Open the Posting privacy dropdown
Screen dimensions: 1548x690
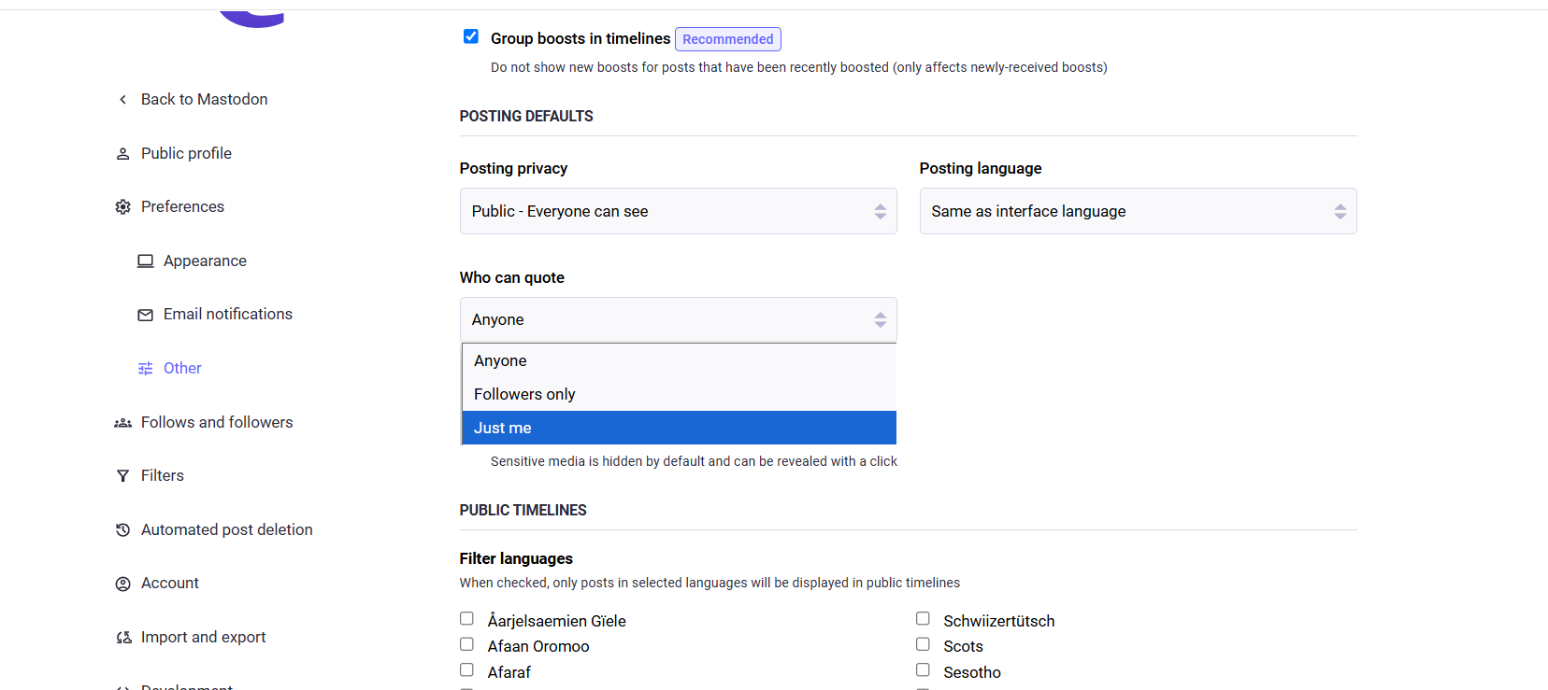(678, 211)
